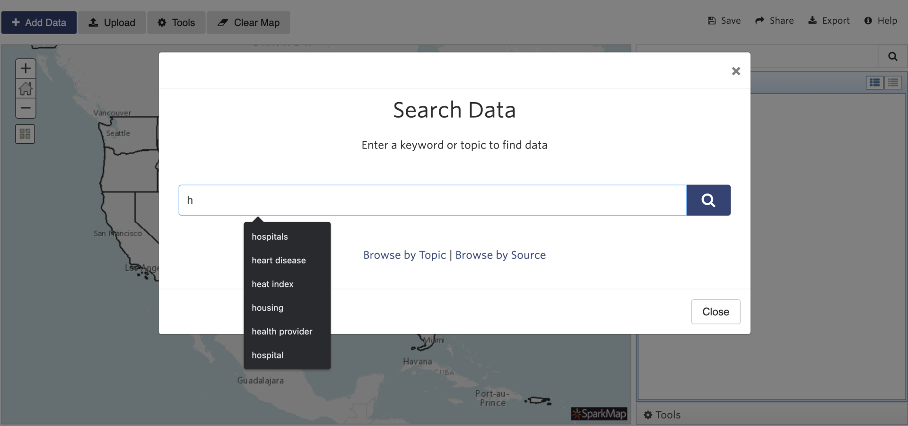Image resolution: width=908 pixels, height=426 pixels.
Task: Open the basemap gallery grid icon
Action: (25, 134)
